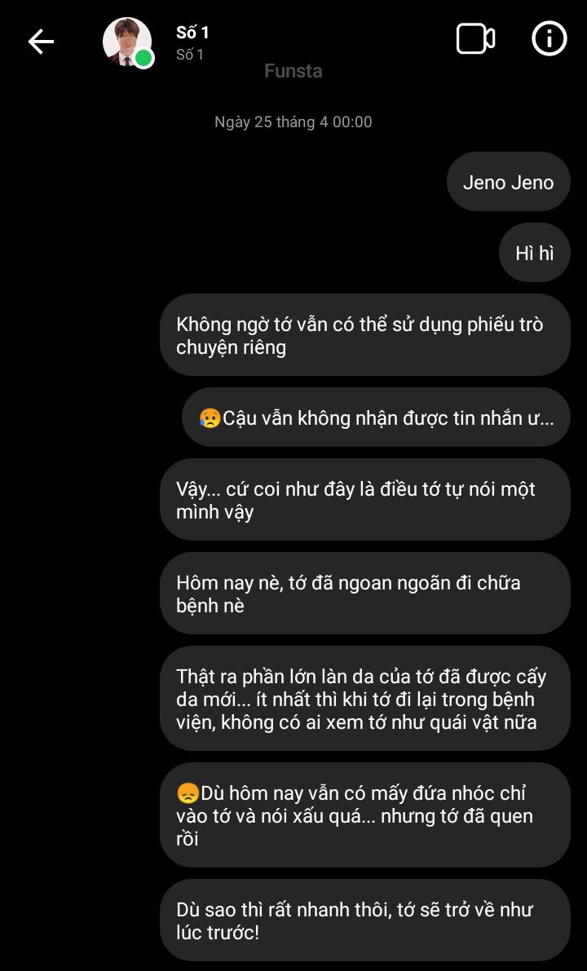Tap the 'tớ tự nói một mình' message
Image resolution: width=587 pixels, height=971 pixels.
[x=364, y=500]
